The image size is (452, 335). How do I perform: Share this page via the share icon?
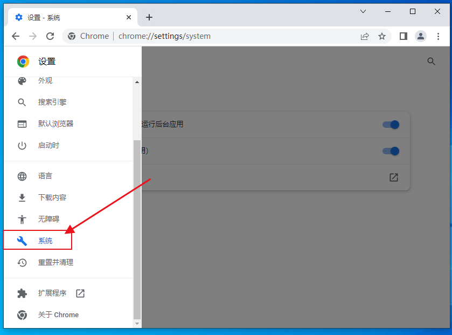(365, 36)
